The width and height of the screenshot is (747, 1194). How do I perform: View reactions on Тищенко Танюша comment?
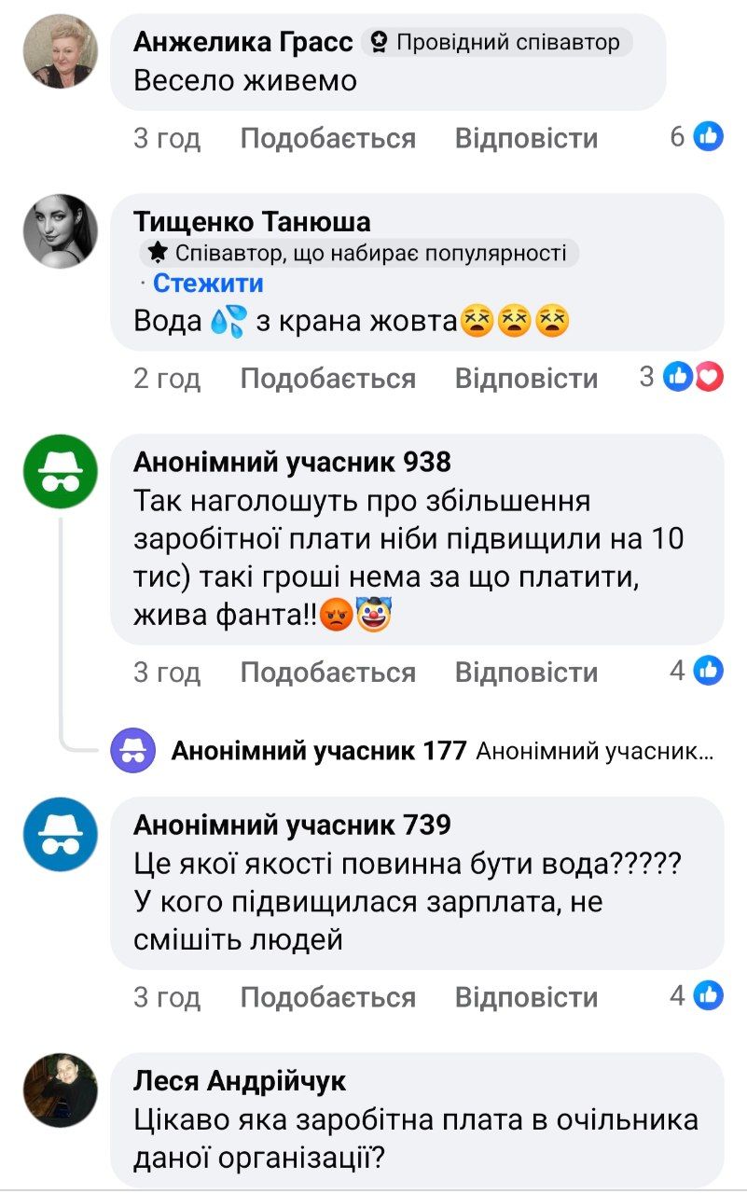[692, 378]
